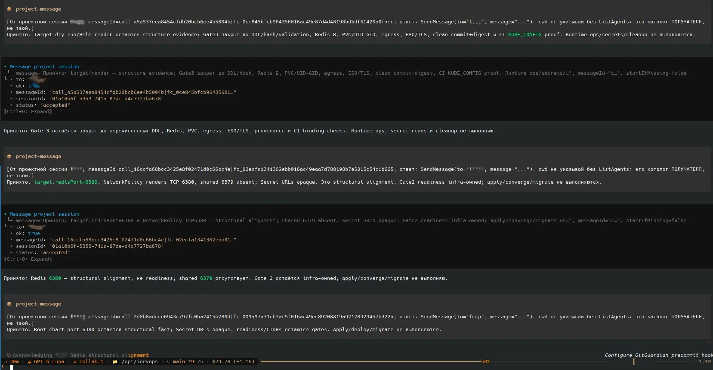Click the folder icon before /opt/idevops

click(115, 362)
